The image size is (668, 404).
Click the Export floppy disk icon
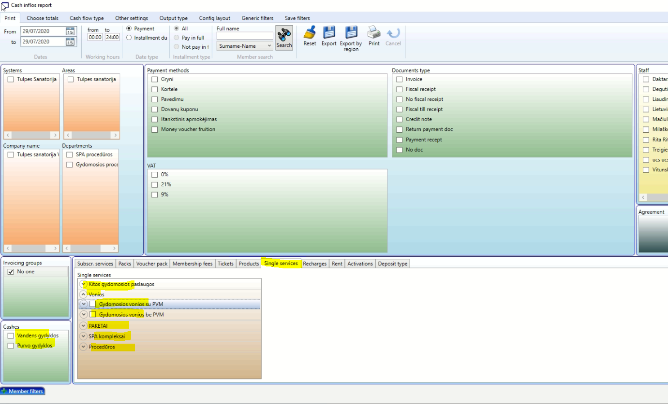pos(329,33)
